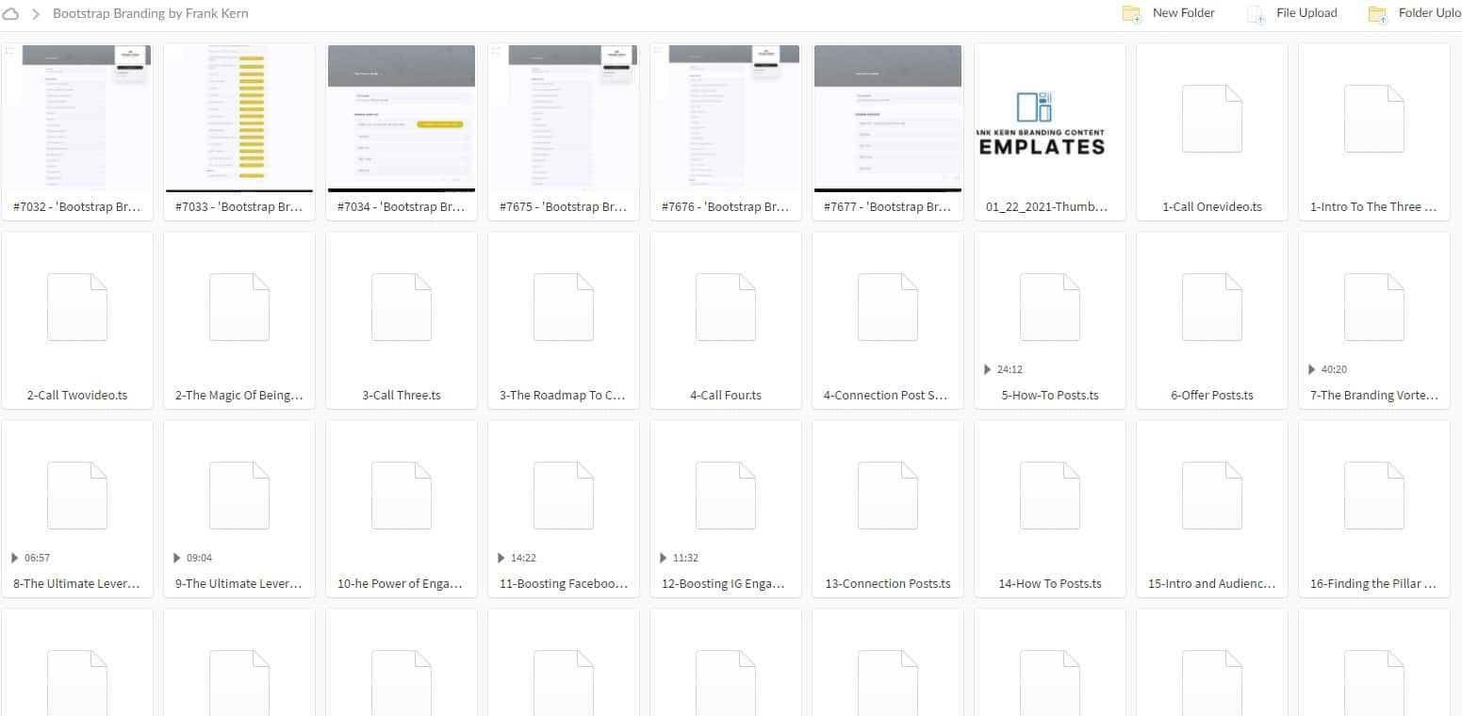Select file icon for 1-Intro To The Three
This screenshot has width=1462, height=716.
[x=1374, y=118]
